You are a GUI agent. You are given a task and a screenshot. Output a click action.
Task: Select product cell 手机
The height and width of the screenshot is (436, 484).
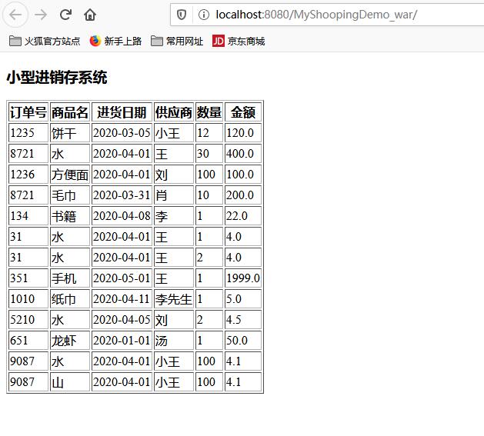[70, 278]
